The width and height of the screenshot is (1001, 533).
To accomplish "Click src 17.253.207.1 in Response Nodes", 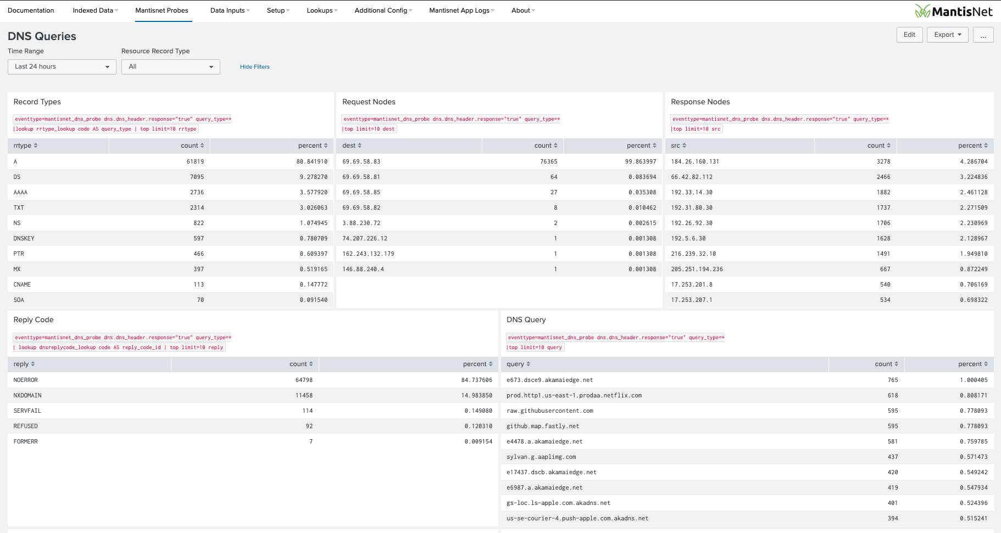I will pos(692,300).
